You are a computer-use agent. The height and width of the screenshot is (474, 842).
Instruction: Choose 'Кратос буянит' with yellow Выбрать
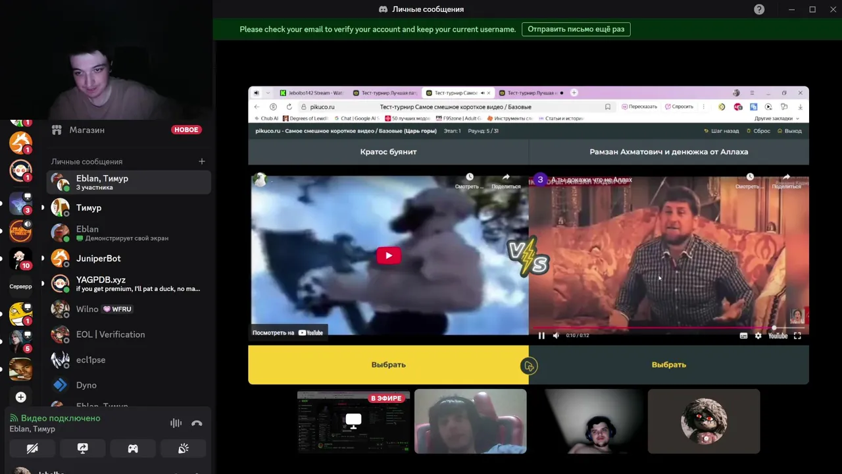[x=388, y=365]
